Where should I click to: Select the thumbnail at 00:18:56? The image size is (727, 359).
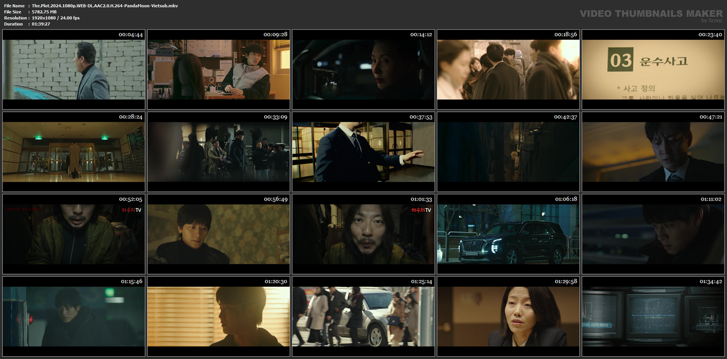point(508,70)
